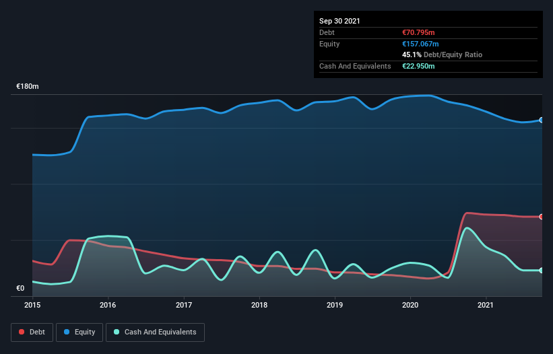Select the 2020 axis label
Screen dimensions: 553x354
point(410,305)
